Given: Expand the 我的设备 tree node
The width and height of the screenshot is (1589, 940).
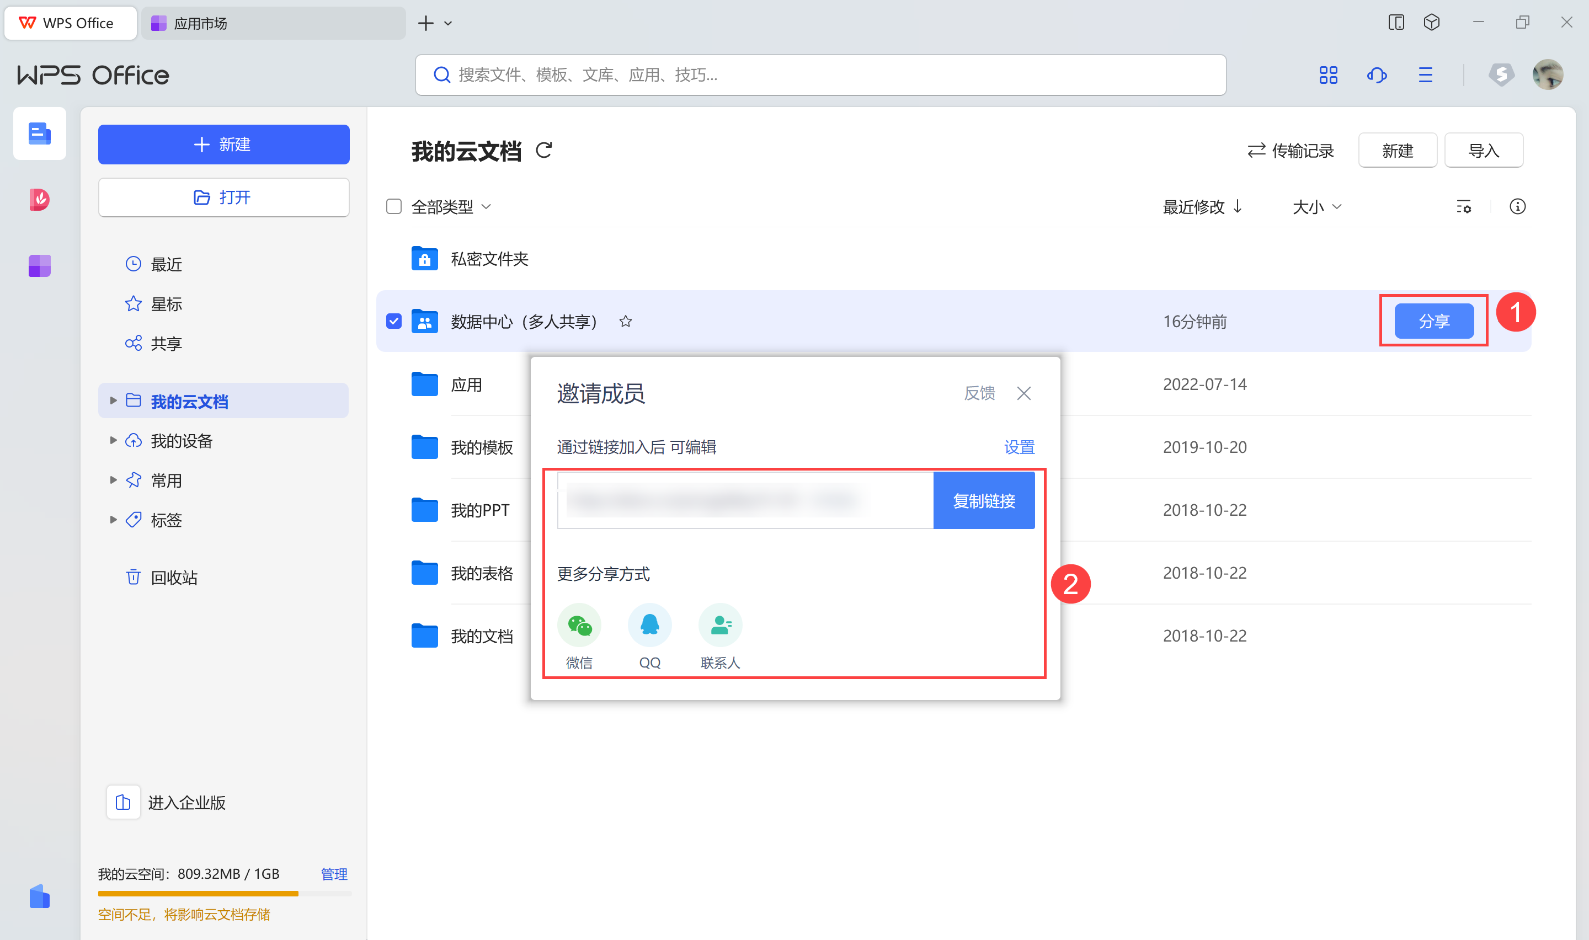Looking at the screenshot, I should [113, 440].
